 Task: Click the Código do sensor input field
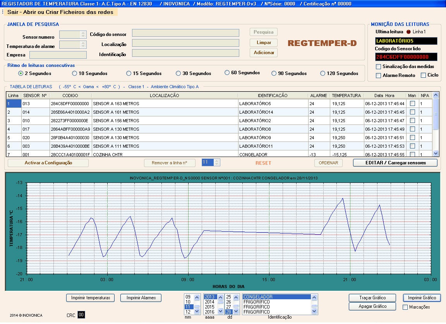(185, 33)
